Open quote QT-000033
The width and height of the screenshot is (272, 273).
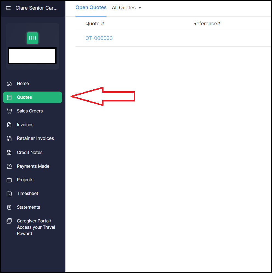(x=99, y=38)
